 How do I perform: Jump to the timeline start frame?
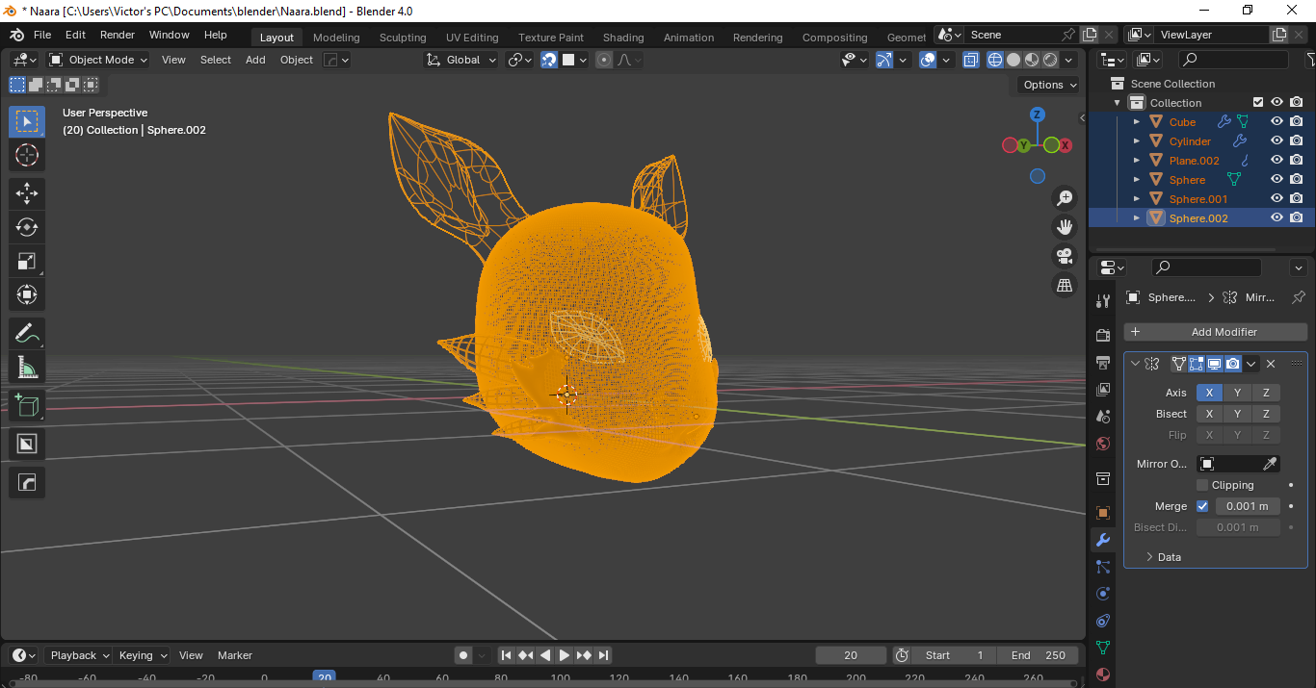point(506,655)
